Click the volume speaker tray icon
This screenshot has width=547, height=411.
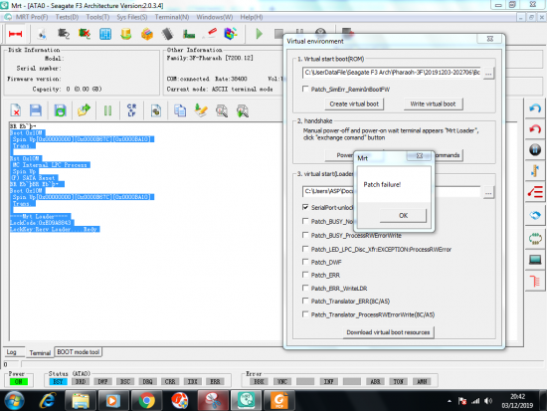pos(488,401)
